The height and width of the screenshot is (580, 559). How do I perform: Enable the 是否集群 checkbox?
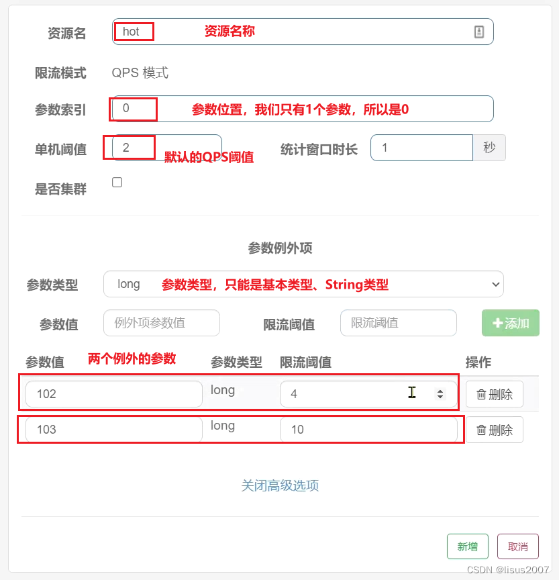click(117, 182)
